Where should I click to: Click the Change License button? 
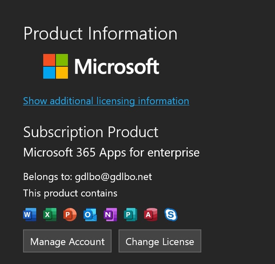click(x=160, y=241)
